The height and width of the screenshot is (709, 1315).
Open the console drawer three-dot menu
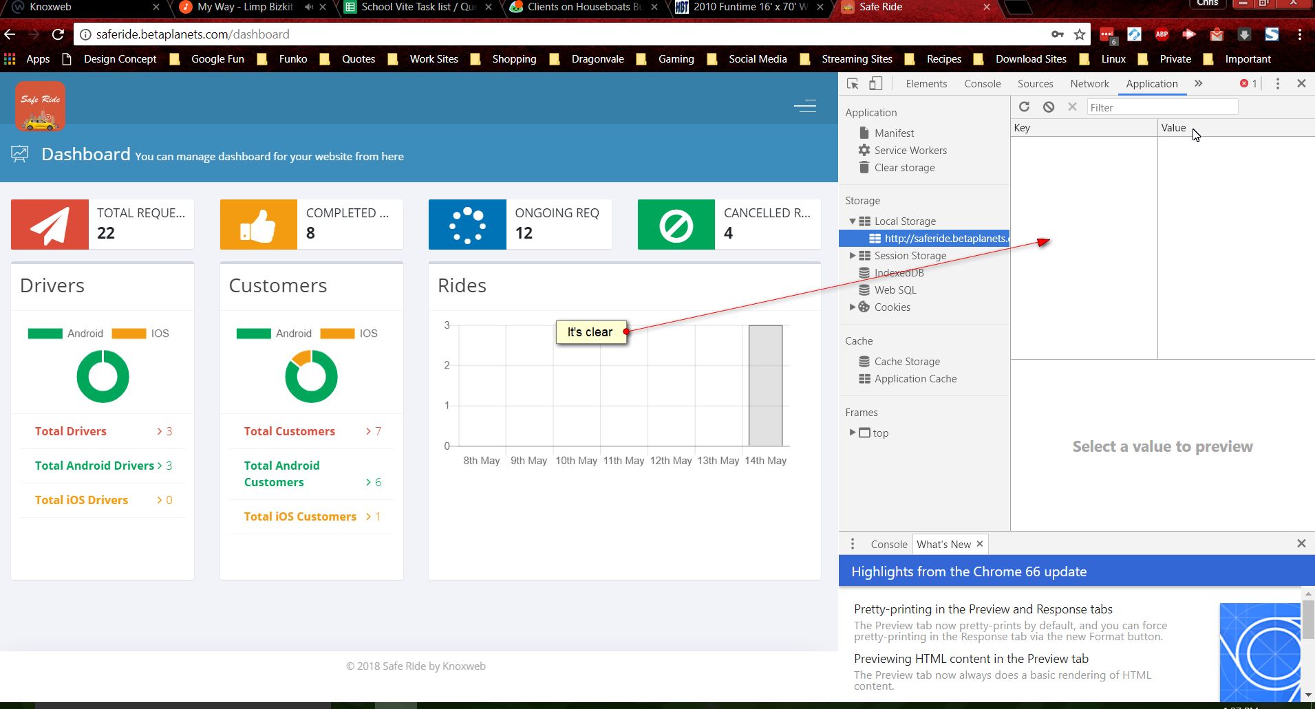pyautogui.click(x=853, y=544)
